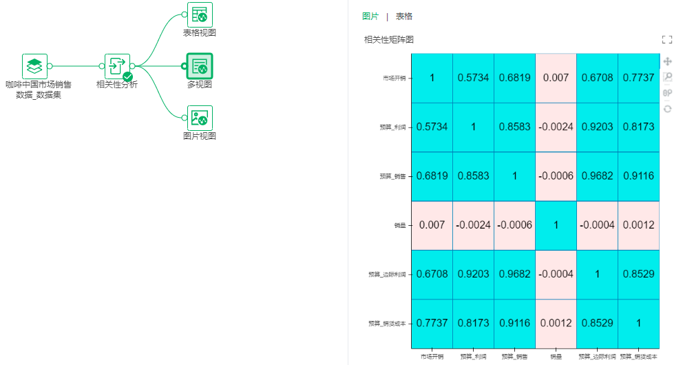Expand the correlation chart to fullscreen
The height and width of the screenshot is (365, 683).
click(x=666, y=40)
